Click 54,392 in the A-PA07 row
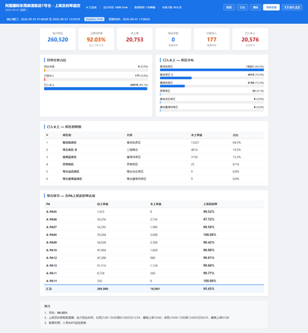The height and width of the screenshot is (333, 308). pos(101,227)
